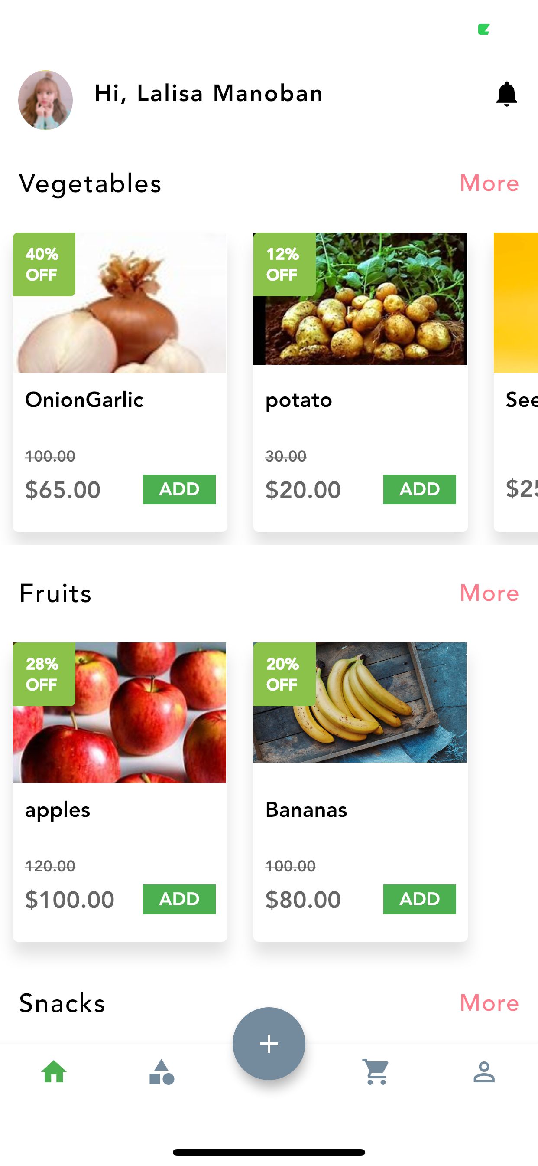Add Bananas to cart

pos(420,899)
